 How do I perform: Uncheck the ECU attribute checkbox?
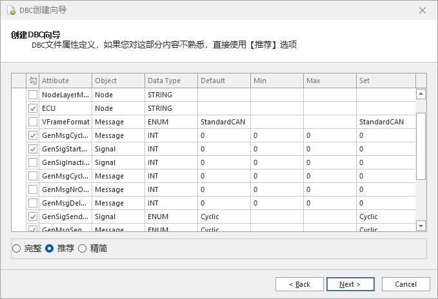pyautogui.click(x=33, y=108)
